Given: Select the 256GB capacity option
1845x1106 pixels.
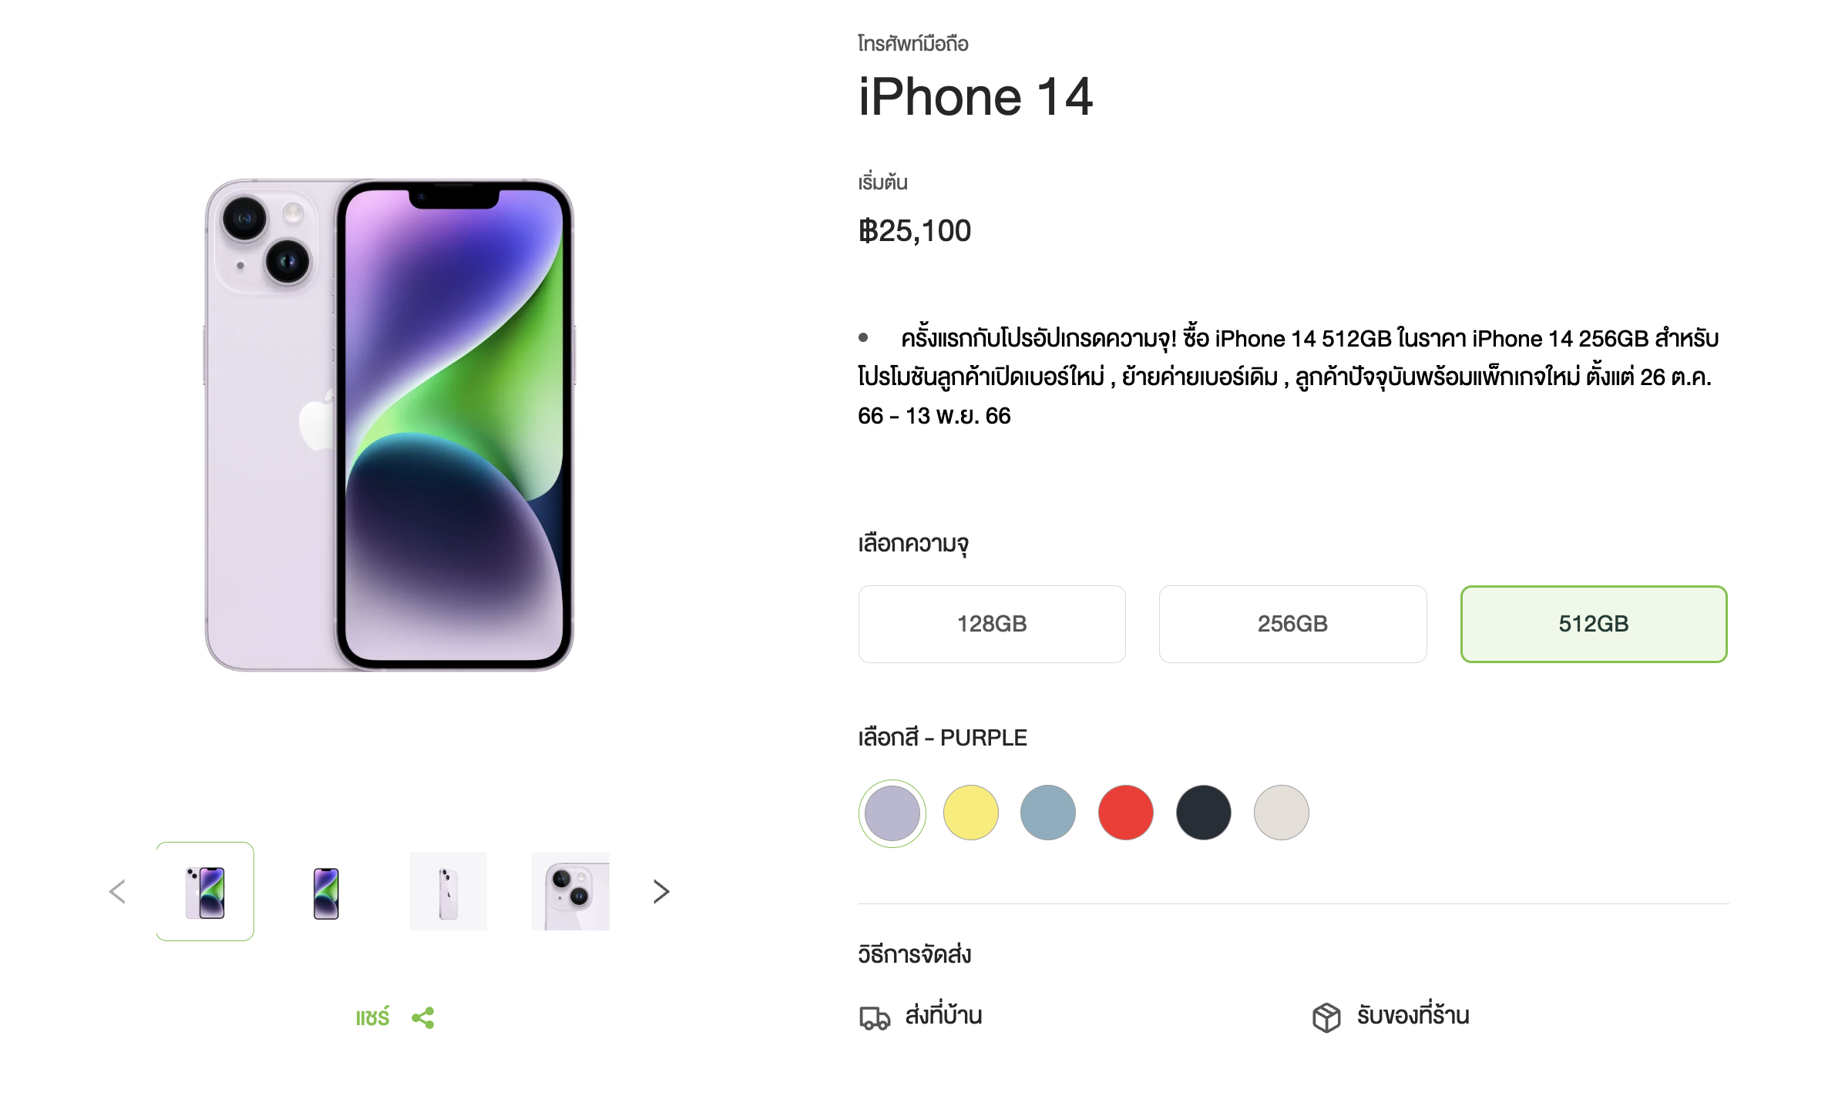Looking at the screenshot, I should pyautogui.click(x=1292, y=624).
